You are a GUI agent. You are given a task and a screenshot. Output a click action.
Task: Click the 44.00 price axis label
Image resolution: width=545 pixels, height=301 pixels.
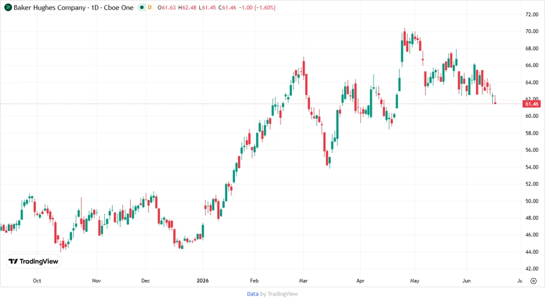(532, 251)
